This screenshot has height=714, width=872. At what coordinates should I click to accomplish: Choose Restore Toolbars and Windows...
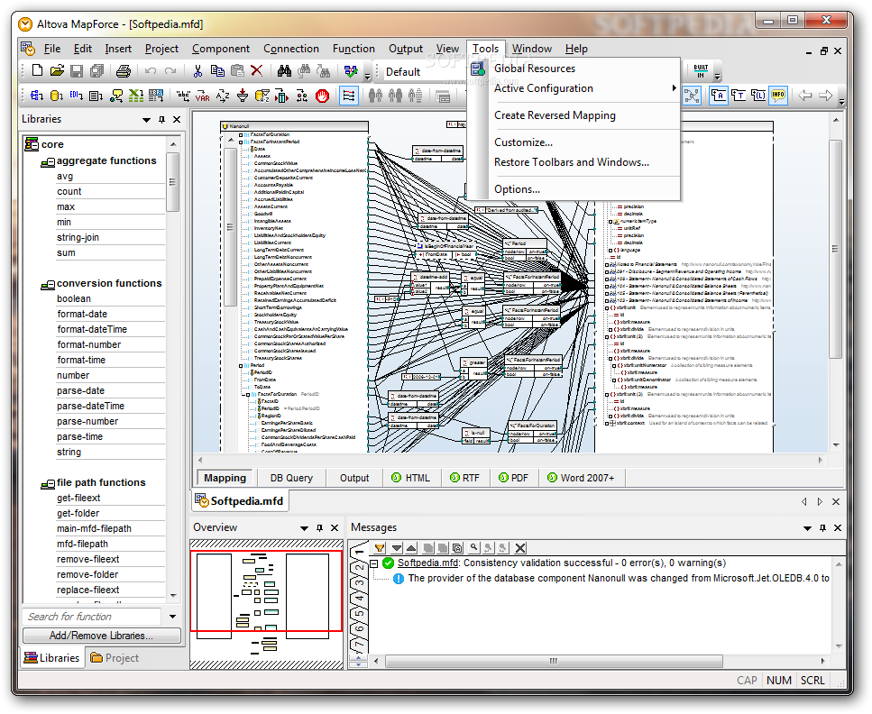(x=574, y=162)
